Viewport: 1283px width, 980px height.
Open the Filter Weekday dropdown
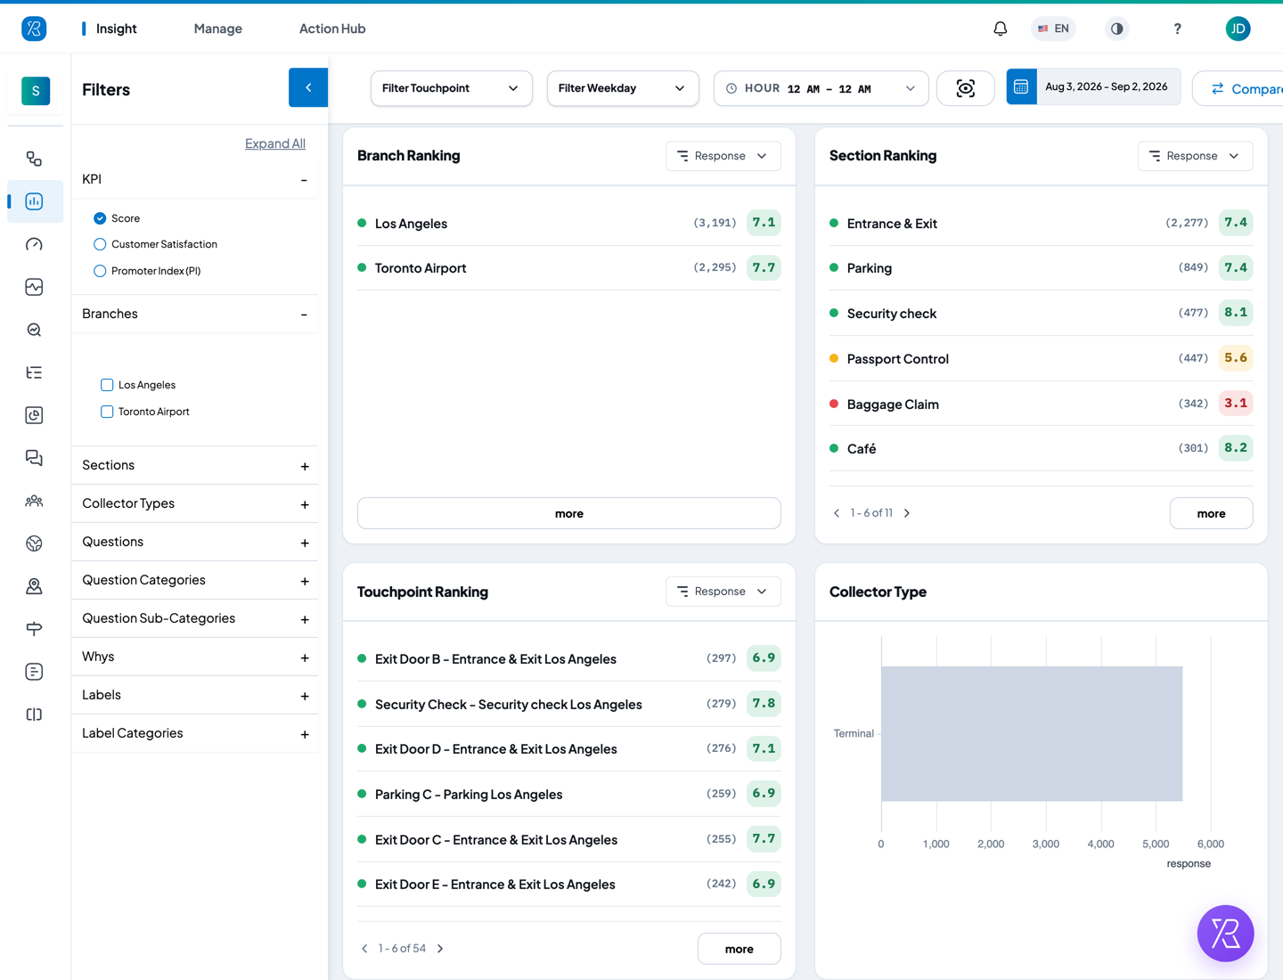(x=623, y=88)
